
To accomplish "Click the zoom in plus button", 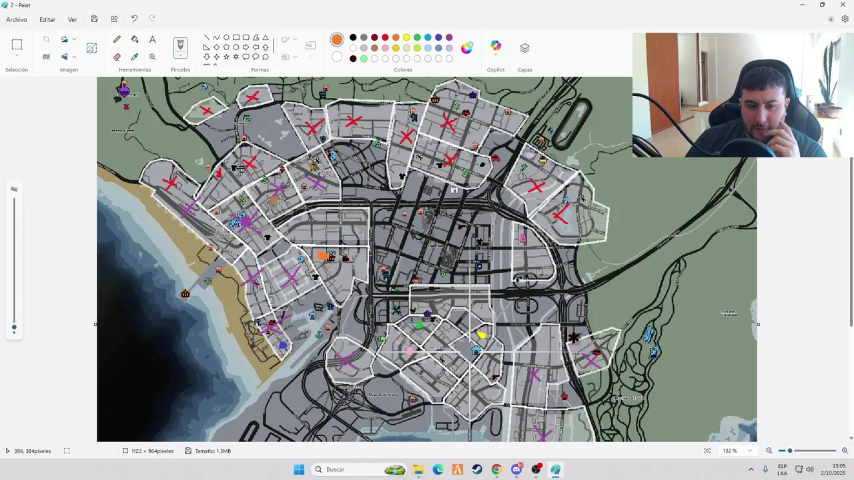I will click(x=845, y=451).
